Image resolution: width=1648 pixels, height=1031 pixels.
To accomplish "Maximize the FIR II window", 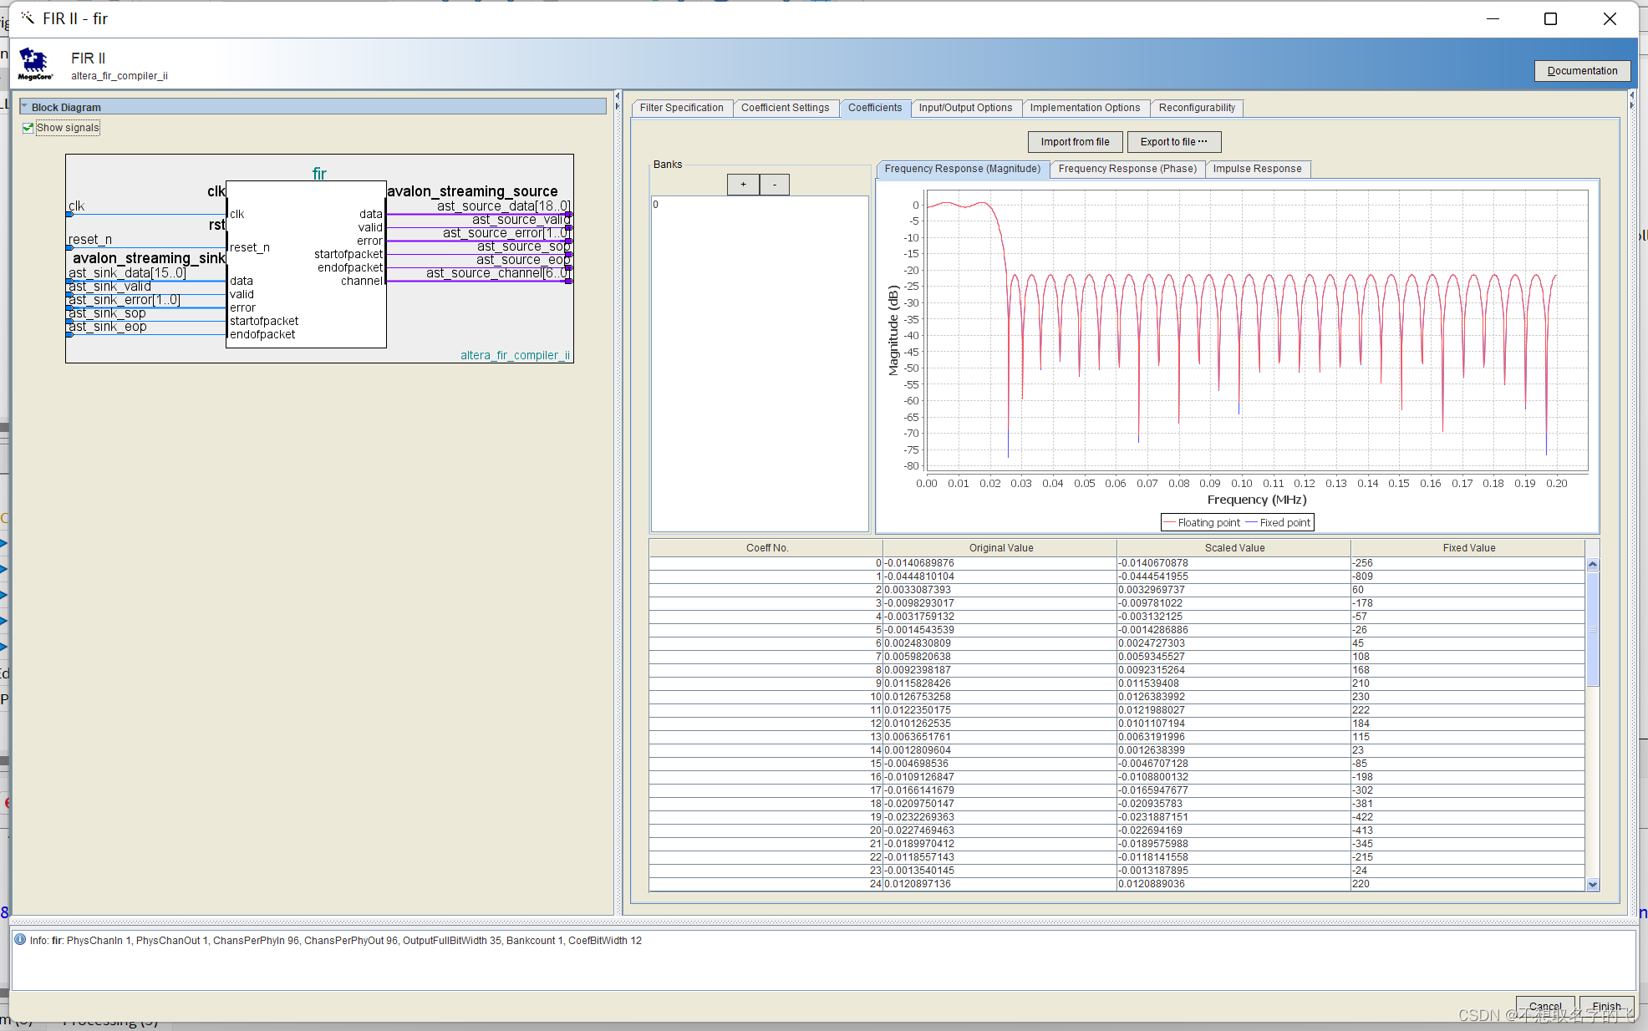I will 1550,18.
